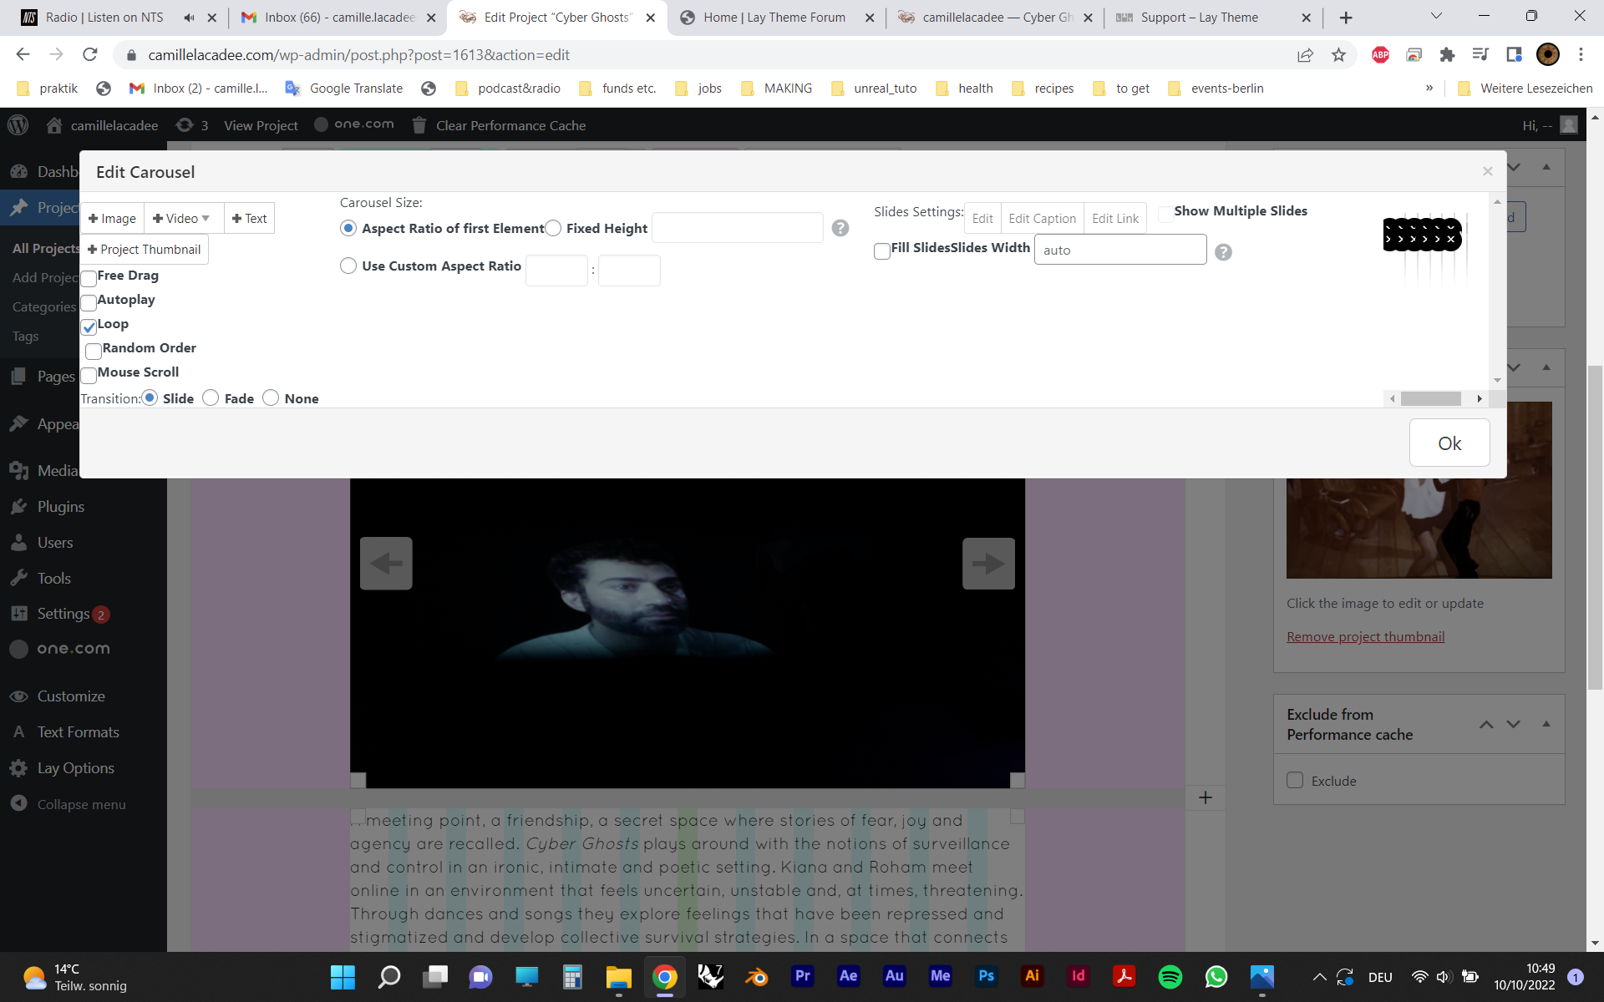Click the Clear Performance Cache trash icon
Viewport: 1604px width, 1002px height.
tap(419, 125)
